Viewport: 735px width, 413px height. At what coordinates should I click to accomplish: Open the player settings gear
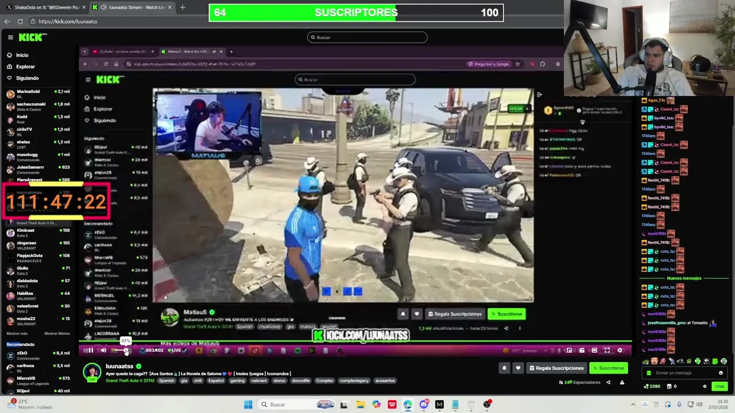coord(620,350)
